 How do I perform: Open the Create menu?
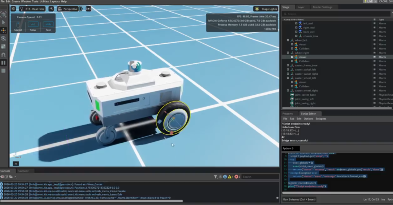(x=16, y=1)
